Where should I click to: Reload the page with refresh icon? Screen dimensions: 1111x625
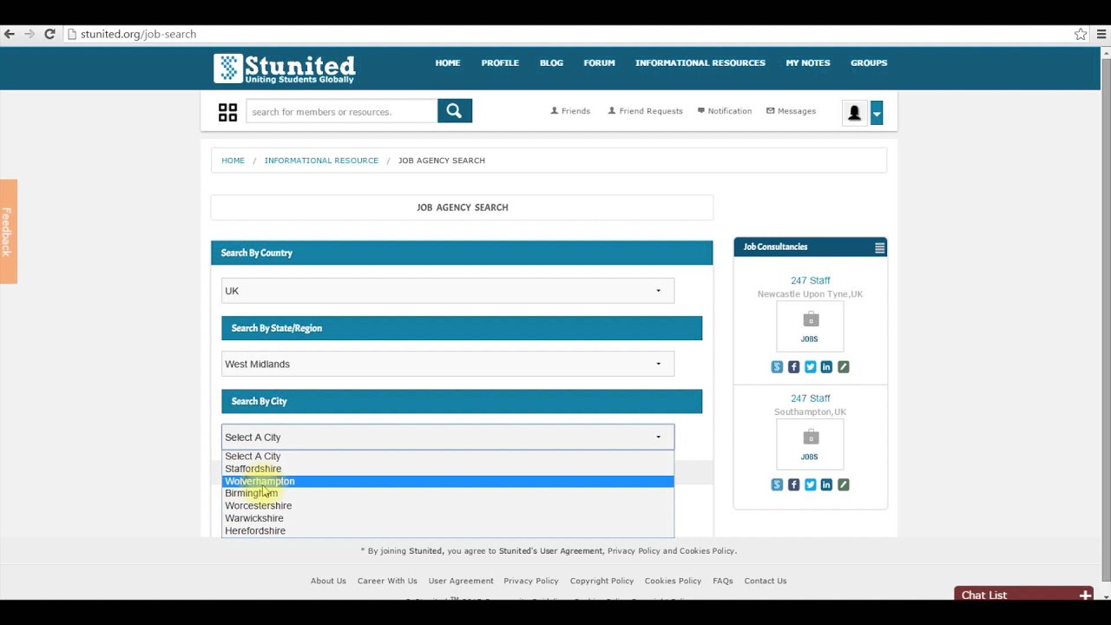pyautogui.click(x=49, y=34)
